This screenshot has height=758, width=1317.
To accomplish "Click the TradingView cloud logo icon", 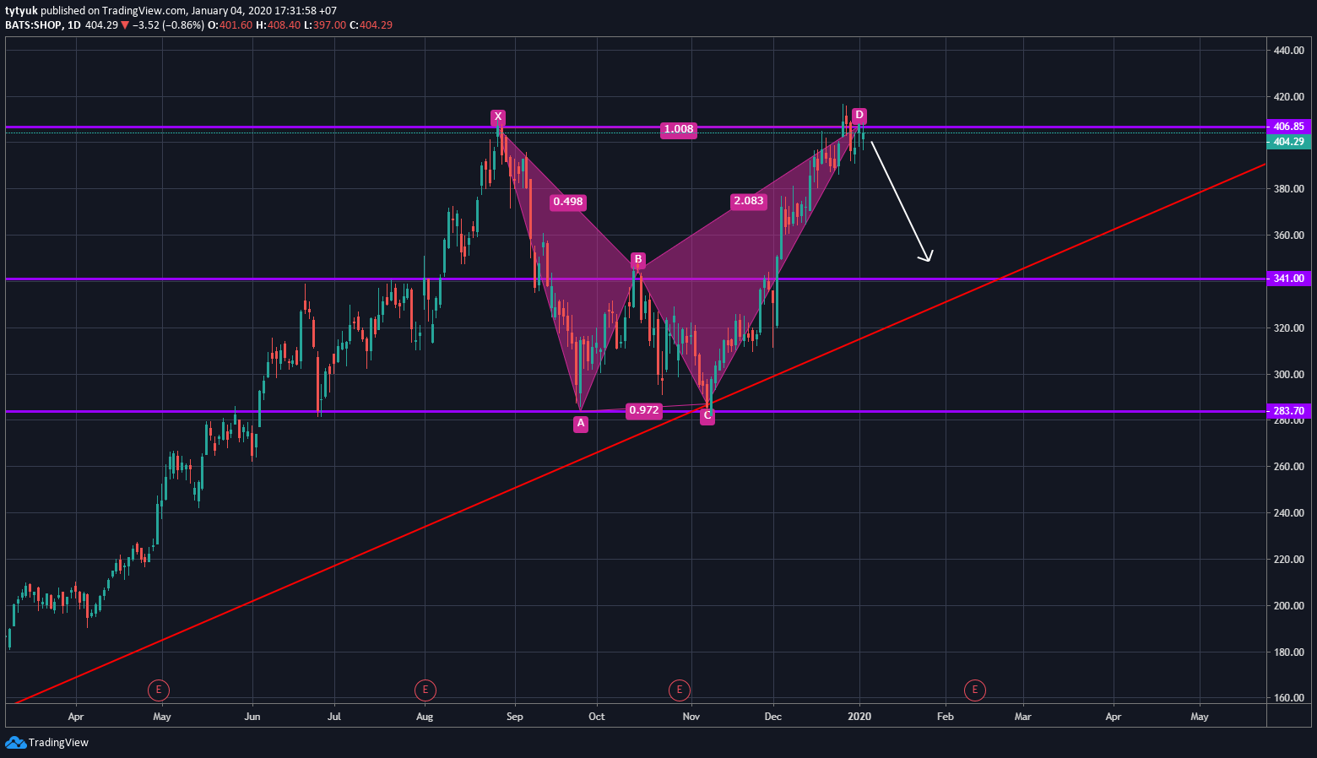I will point(15,743).
